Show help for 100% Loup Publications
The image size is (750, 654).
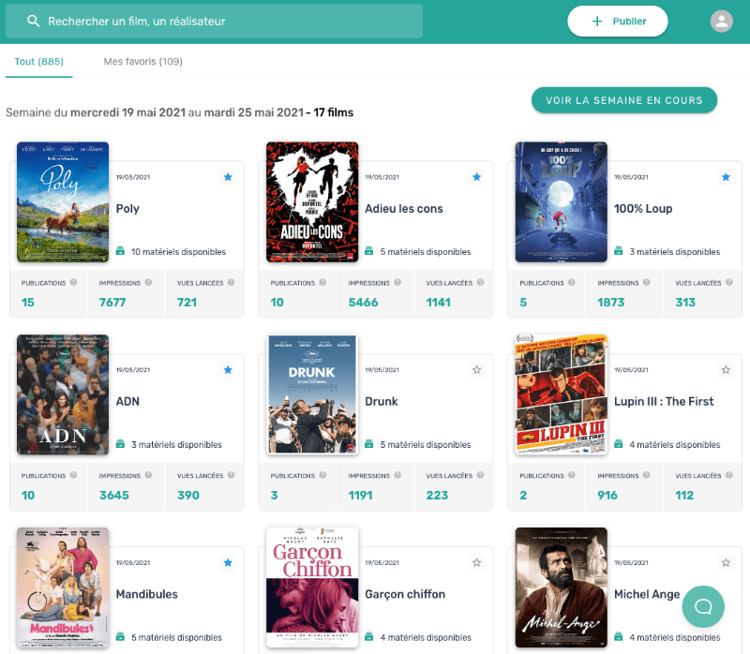point(572,283)
